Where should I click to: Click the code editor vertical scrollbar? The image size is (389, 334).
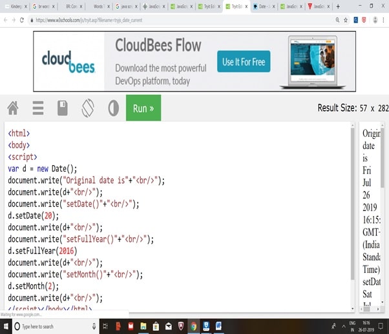pyautogui.click(x=353, y=203)
